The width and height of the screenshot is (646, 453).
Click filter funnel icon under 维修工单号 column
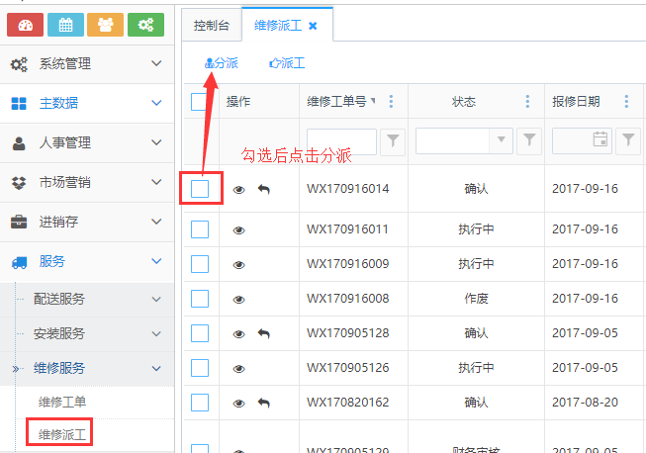[393, 140]
